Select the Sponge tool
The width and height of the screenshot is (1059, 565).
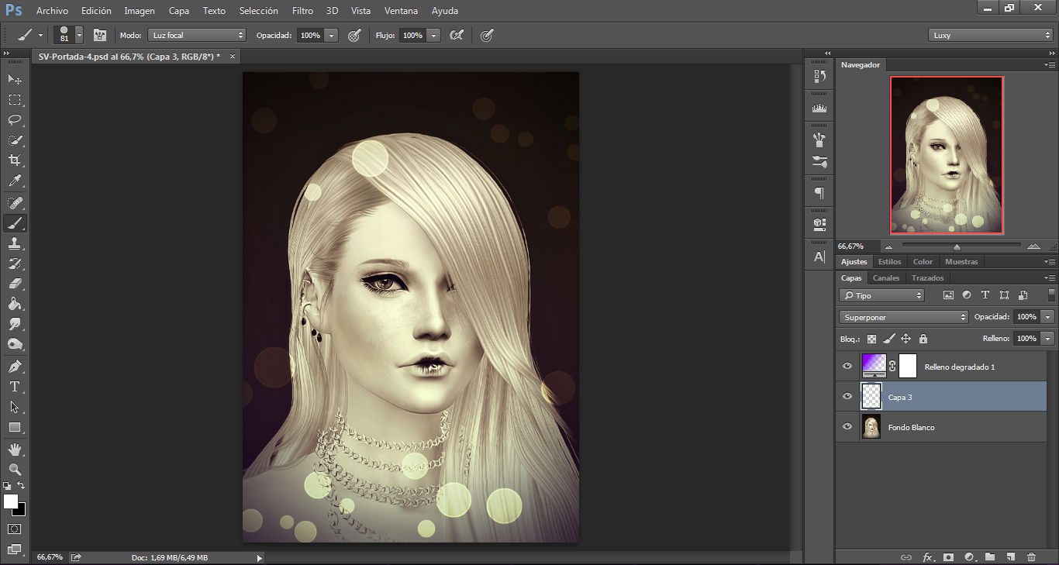[15, 344]
